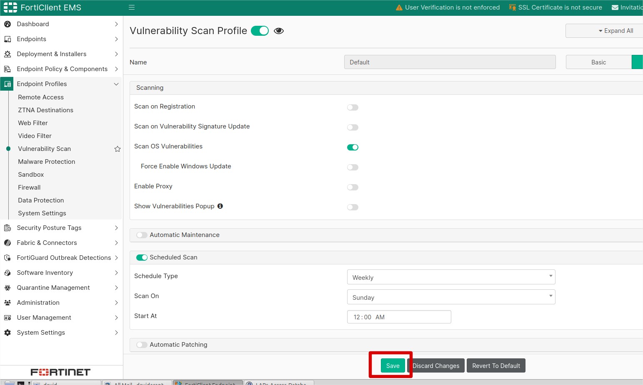This screenshot has height=385, width=643.
Task: Click the System Settings gear icon
Action: click(x=8, y=333)
